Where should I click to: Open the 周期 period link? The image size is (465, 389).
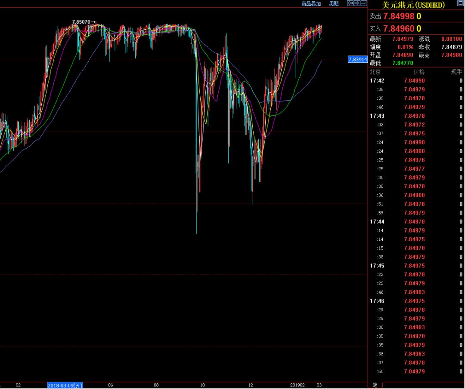(x=334, y=3)
